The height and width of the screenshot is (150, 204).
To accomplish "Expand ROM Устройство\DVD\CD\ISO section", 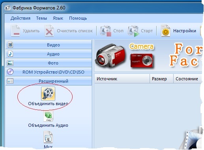I will tap(49, 72).
